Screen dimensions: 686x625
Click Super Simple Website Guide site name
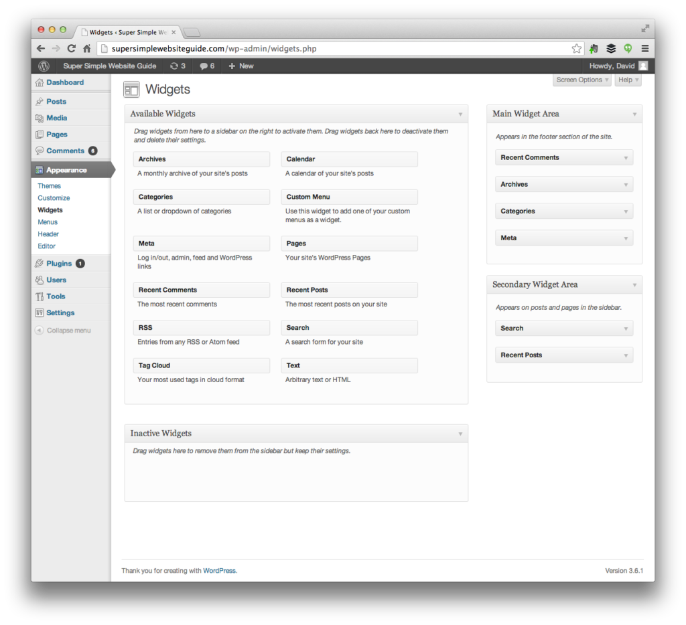click(110, 66)
